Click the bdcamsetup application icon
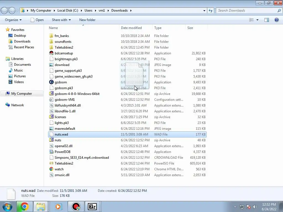The height and width of the screenshot is (212, 283). [x=51, y=53]
